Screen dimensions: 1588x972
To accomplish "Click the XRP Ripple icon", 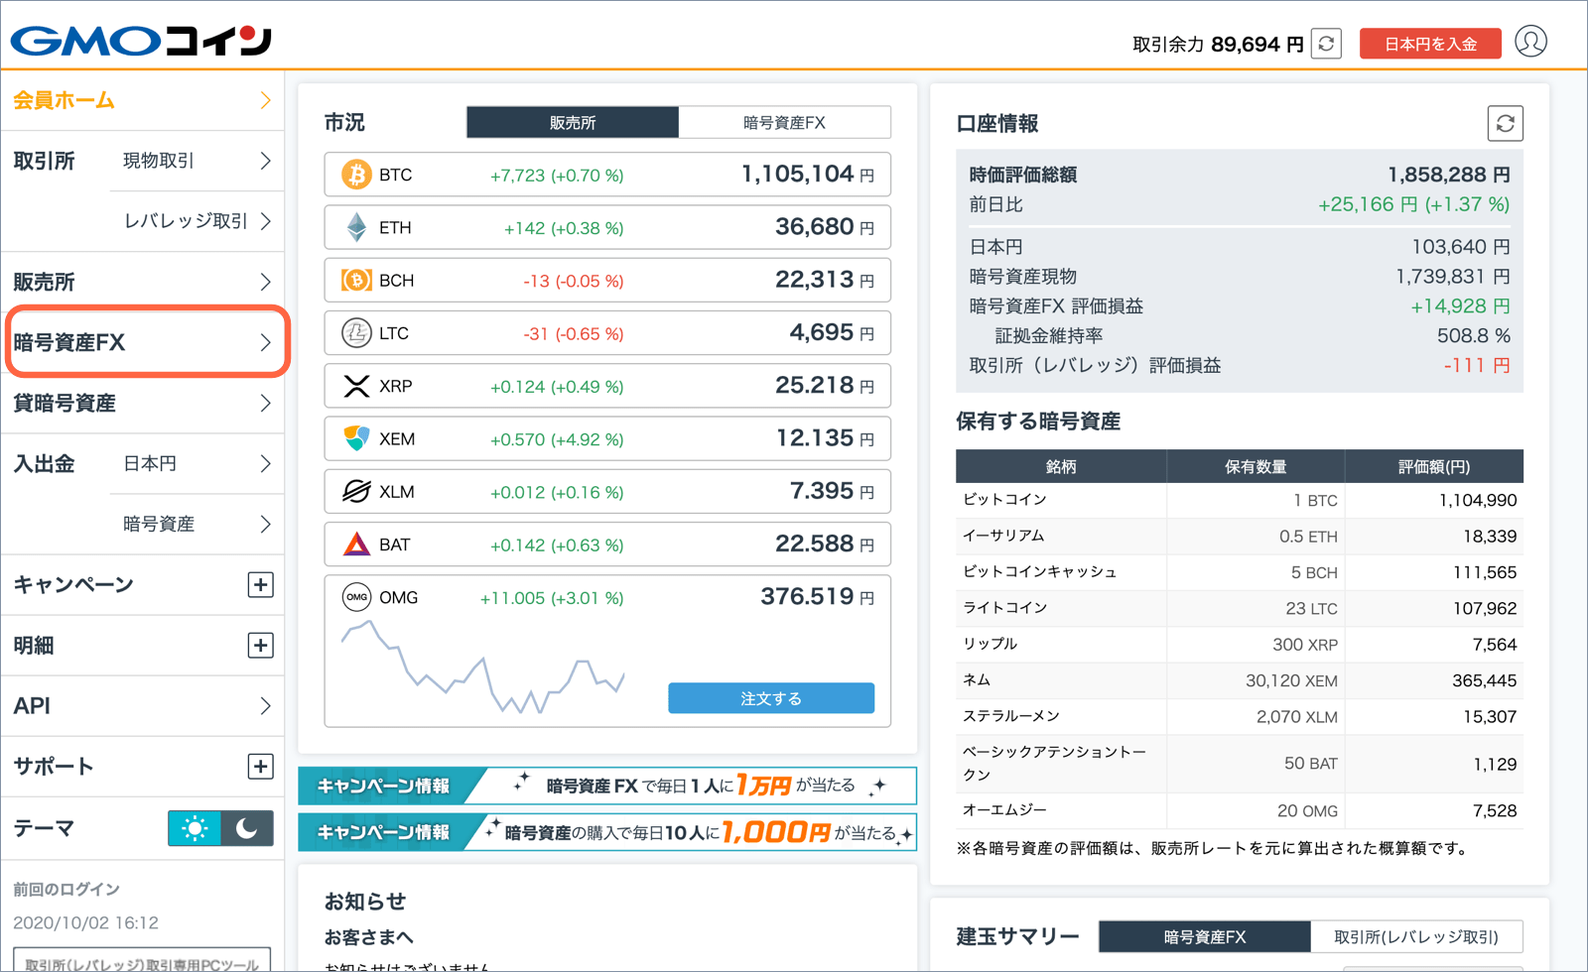I will click(x=356, y=386).
